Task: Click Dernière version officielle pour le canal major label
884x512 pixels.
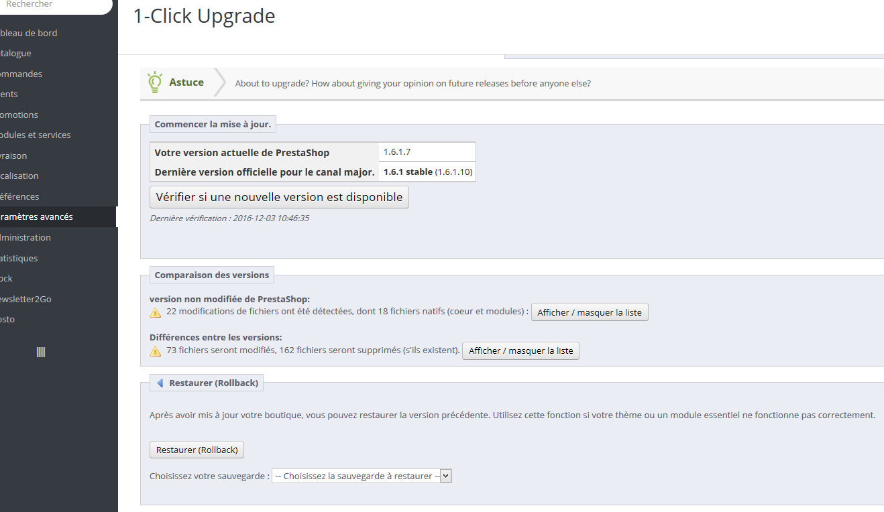Action: 264,172
